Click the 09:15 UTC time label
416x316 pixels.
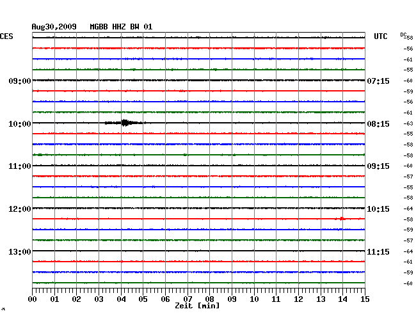pos(378,166)
